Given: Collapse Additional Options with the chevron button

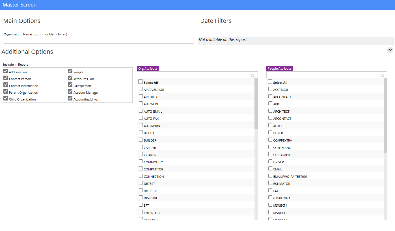Looking at the screenshot, I should (390, 50).
